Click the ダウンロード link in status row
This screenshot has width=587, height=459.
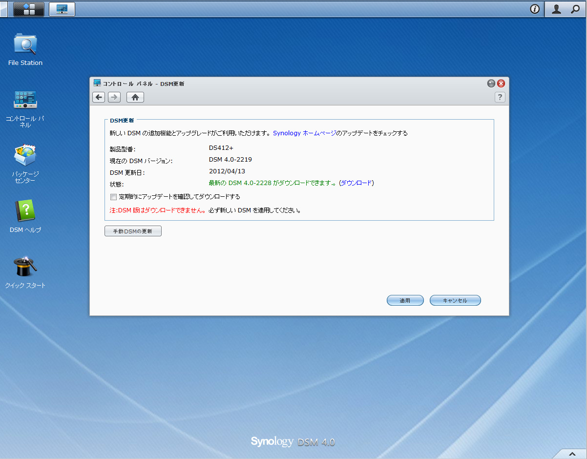point(356,183)
